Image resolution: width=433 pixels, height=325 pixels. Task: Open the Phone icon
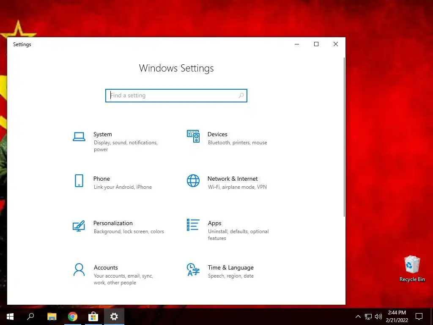[79, 181]
